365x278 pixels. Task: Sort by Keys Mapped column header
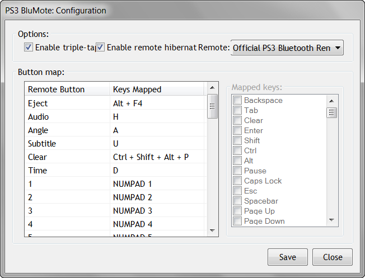point(158,89)
